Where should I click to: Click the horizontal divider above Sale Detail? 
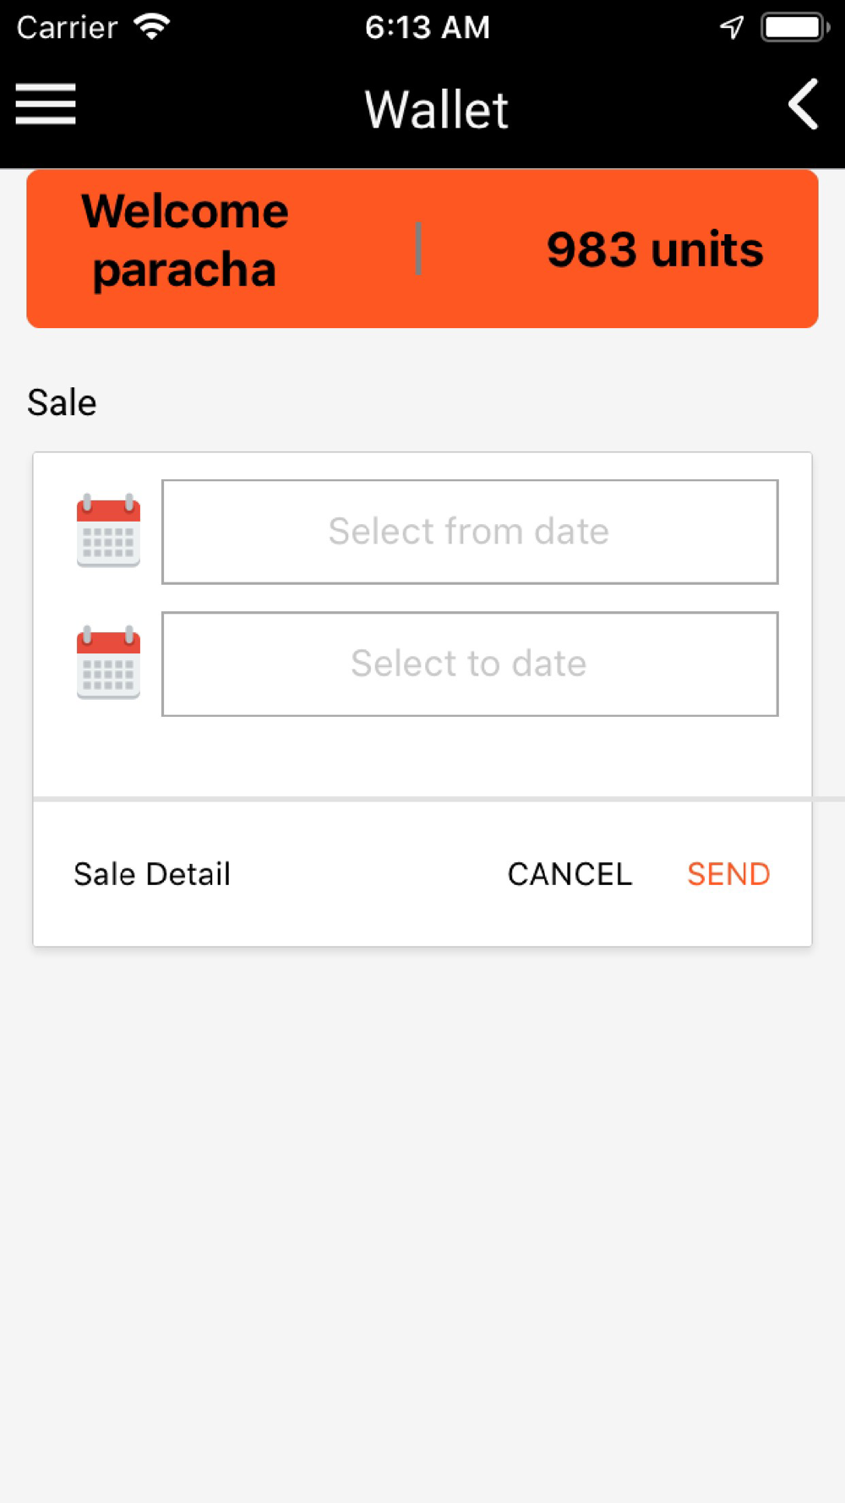422,798
